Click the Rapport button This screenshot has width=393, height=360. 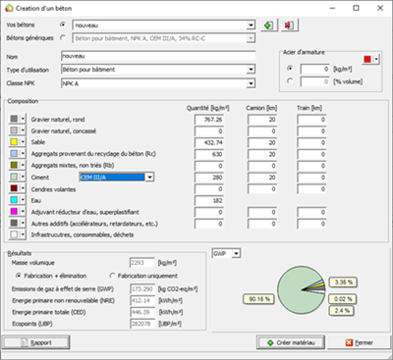pos(35,342)
